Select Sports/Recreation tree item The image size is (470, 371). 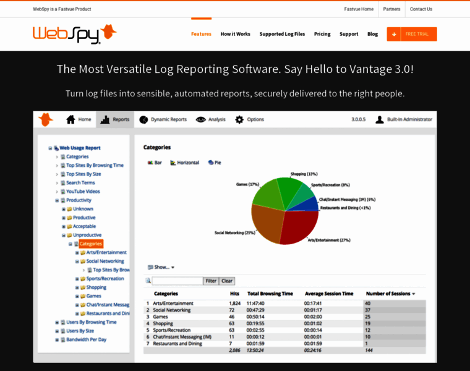(x=105, y=279)
